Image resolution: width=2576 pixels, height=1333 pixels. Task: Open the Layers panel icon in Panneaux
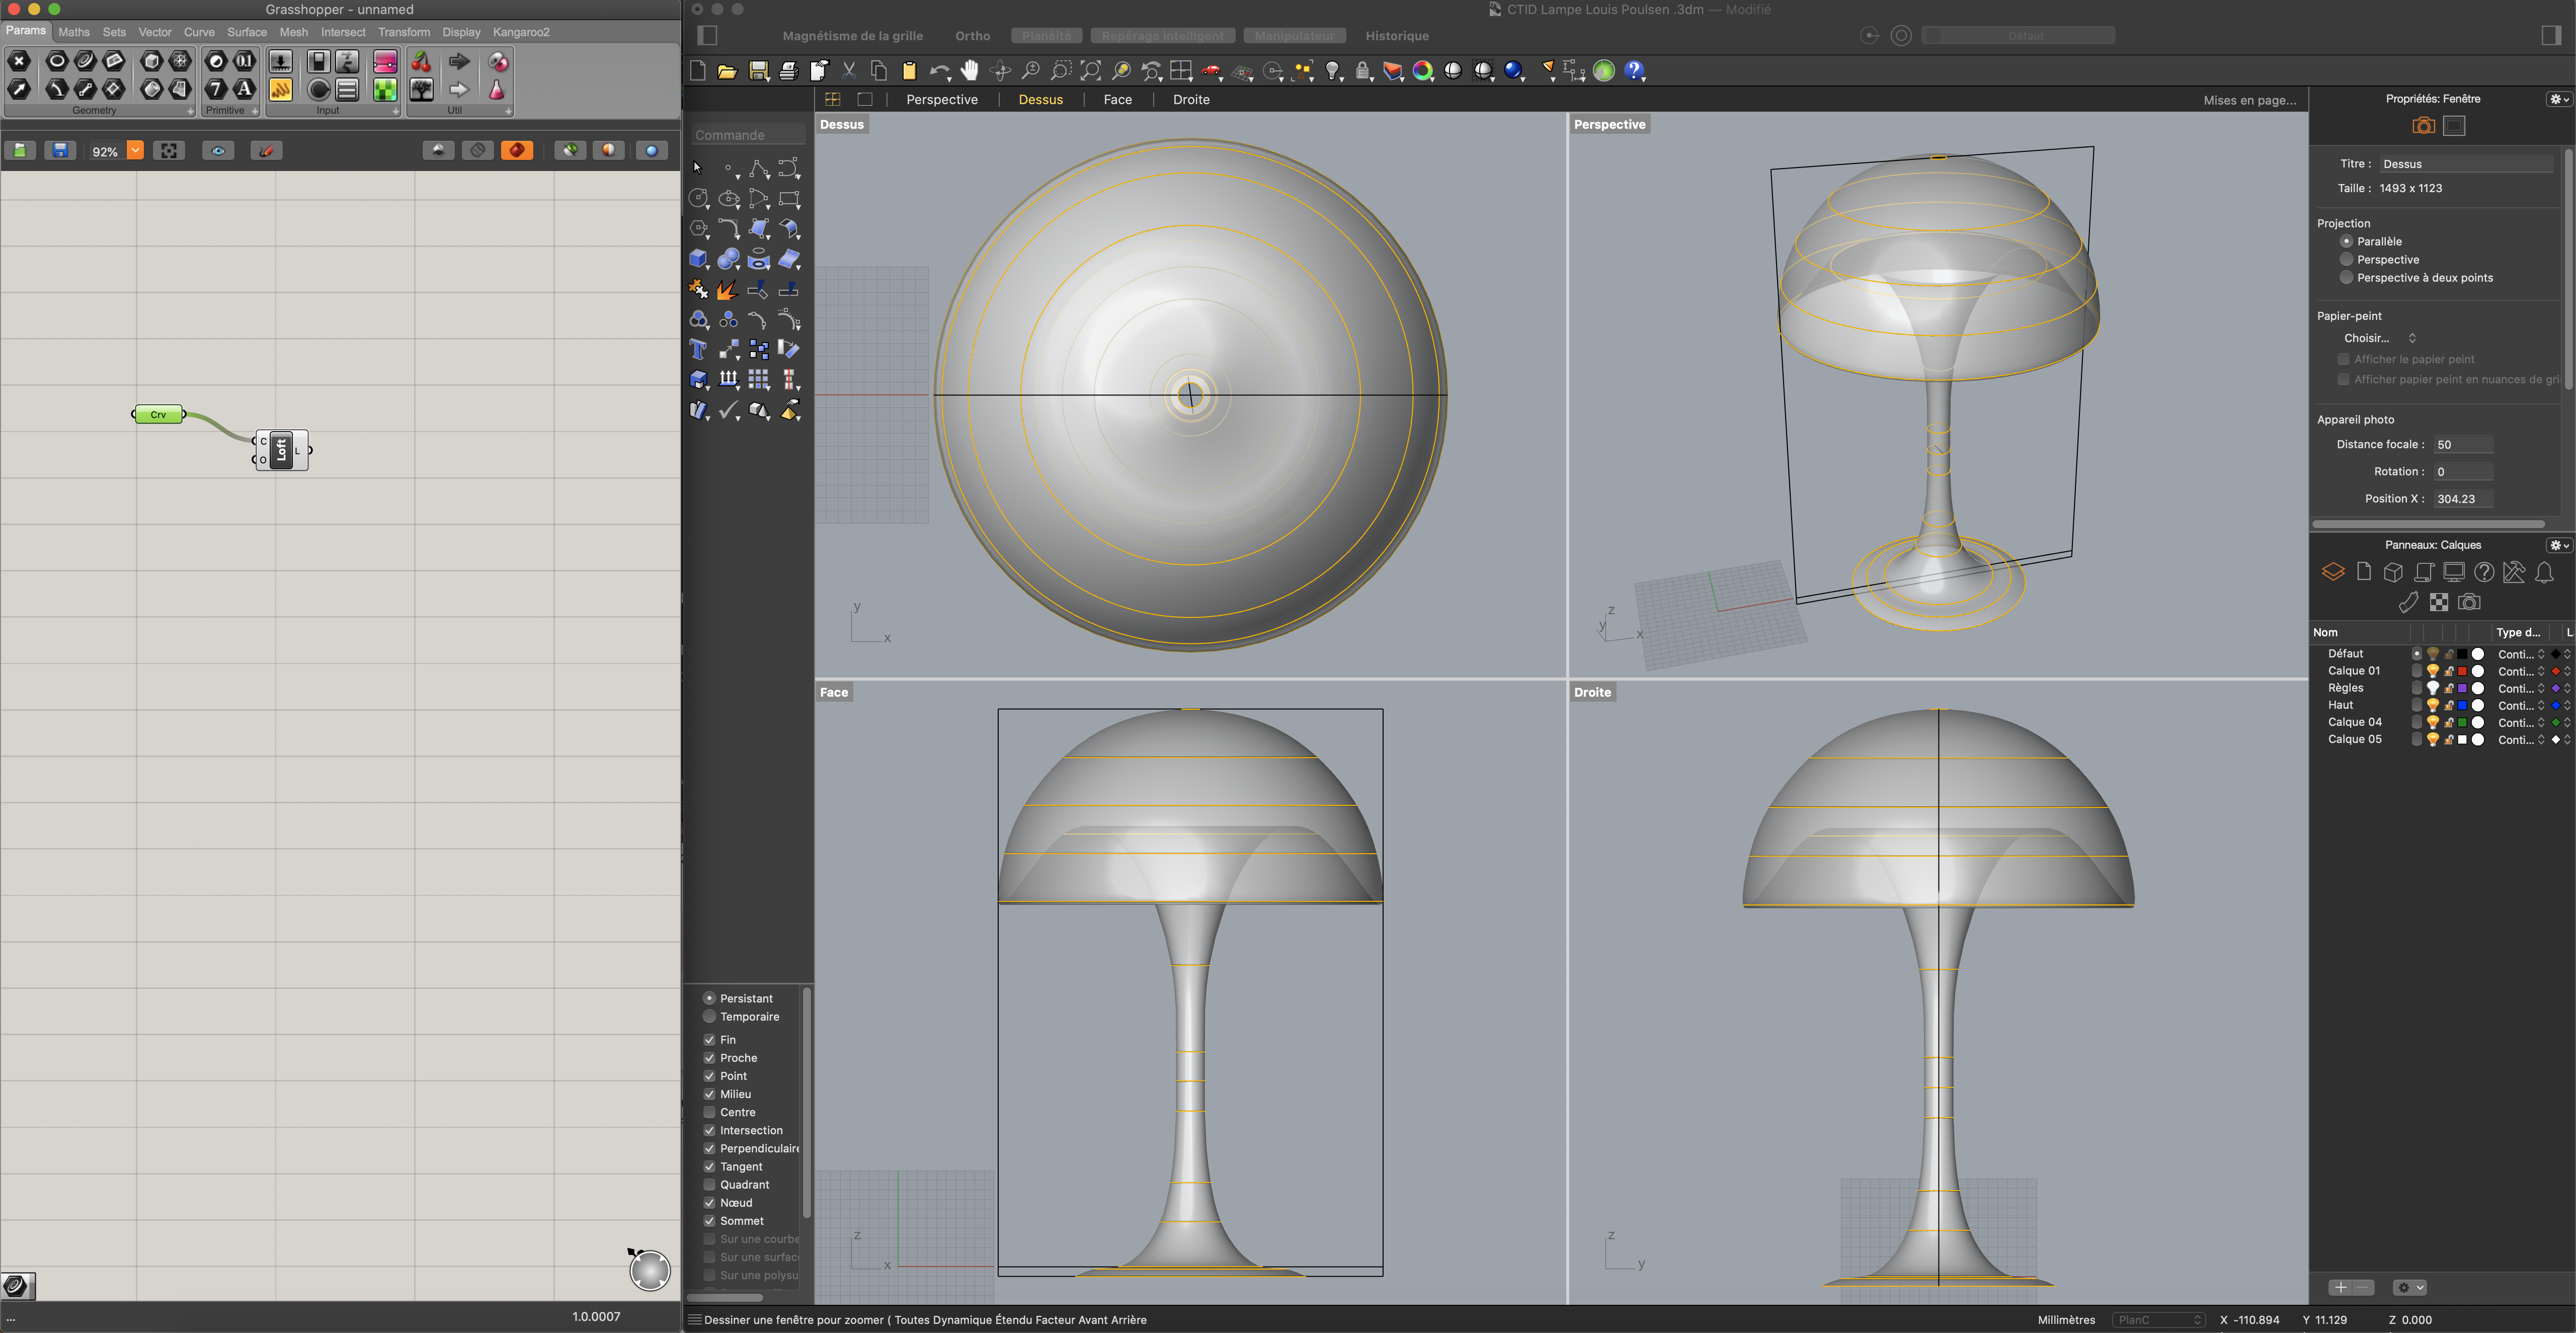point(2333,572)
